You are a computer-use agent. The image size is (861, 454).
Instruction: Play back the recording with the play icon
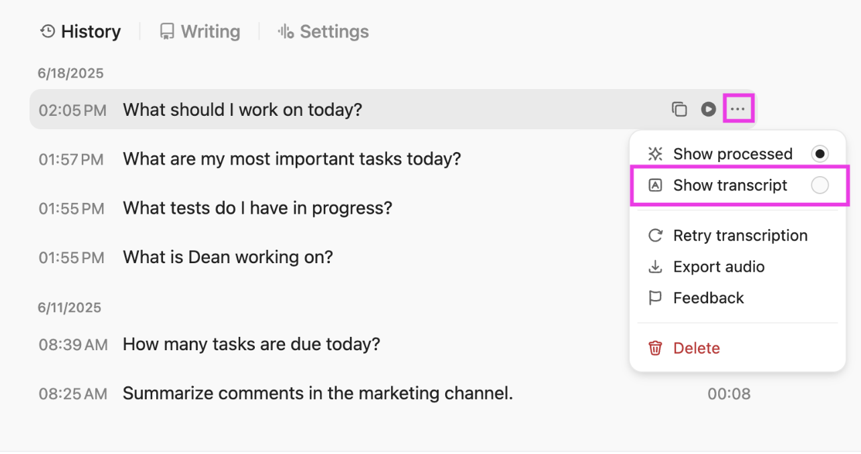(x=709, y=108)
